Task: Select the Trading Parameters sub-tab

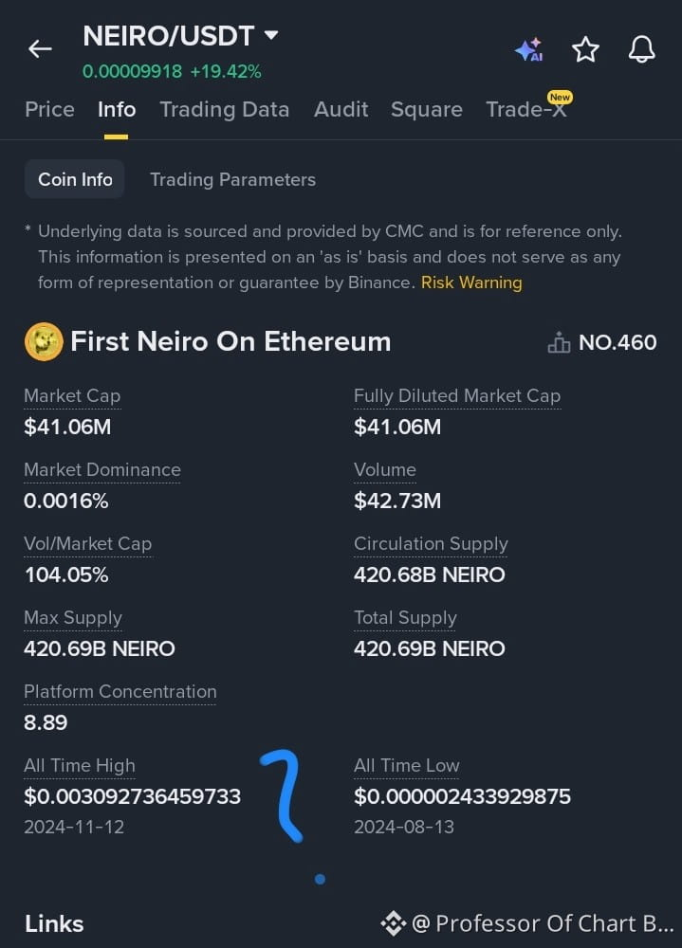Action: point(233,179)
